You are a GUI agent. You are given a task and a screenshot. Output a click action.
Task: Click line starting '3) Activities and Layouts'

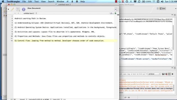click(x=55, y=32)
